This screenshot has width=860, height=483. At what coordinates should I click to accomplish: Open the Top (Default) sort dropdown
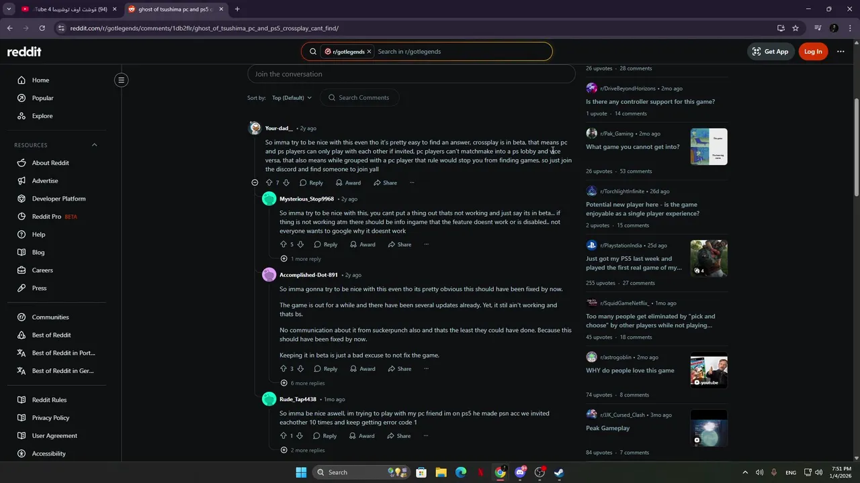292,98
